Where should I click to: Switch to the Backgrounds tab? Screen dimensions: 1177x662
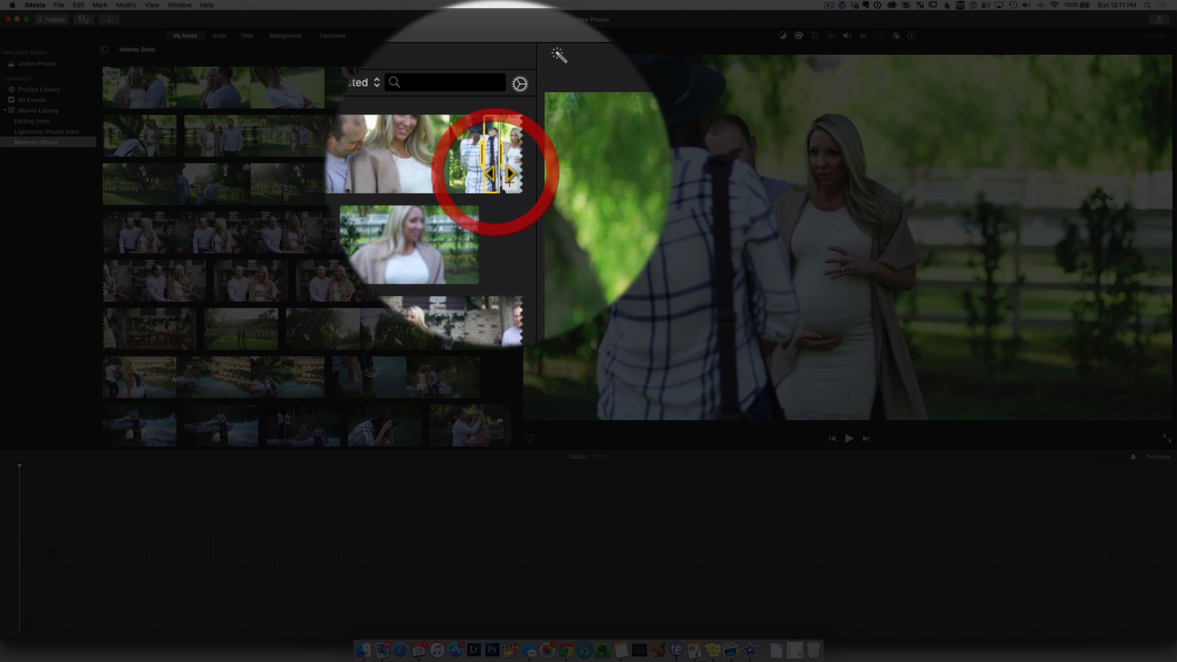tap(286, 36)
